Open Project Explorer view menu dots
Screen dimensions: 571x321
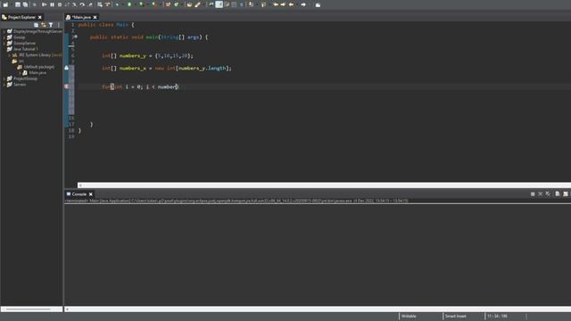click(x=59, y=25)
